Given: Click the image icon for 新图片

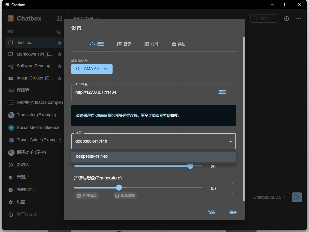Looking at the screenshot, I should [x=11, y=177].
